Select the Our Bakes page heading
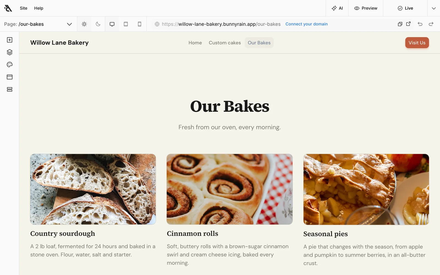The image size is (440, 275). click(230, 106)
